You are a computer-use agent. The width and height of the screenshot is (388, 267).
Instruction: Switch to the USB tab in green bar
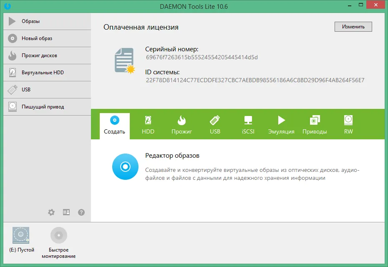[215, 125]
